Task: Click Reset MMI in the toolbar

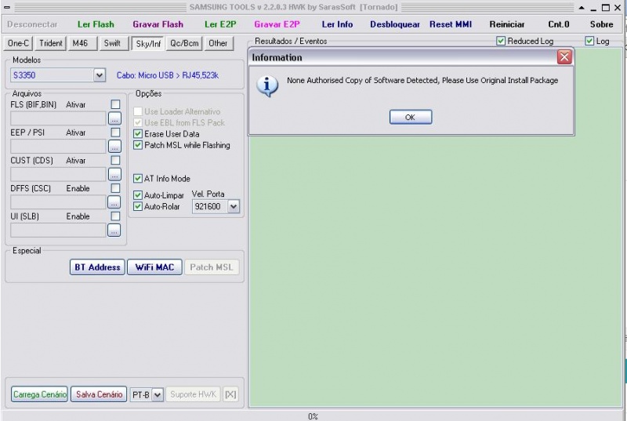Action: [450, 24]
